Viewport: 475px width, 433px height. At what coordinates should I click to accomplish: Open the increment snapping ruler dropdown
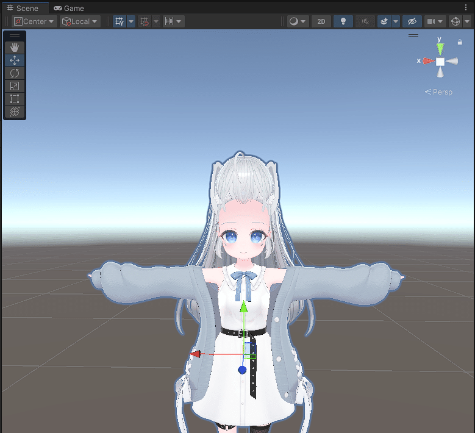174,21
